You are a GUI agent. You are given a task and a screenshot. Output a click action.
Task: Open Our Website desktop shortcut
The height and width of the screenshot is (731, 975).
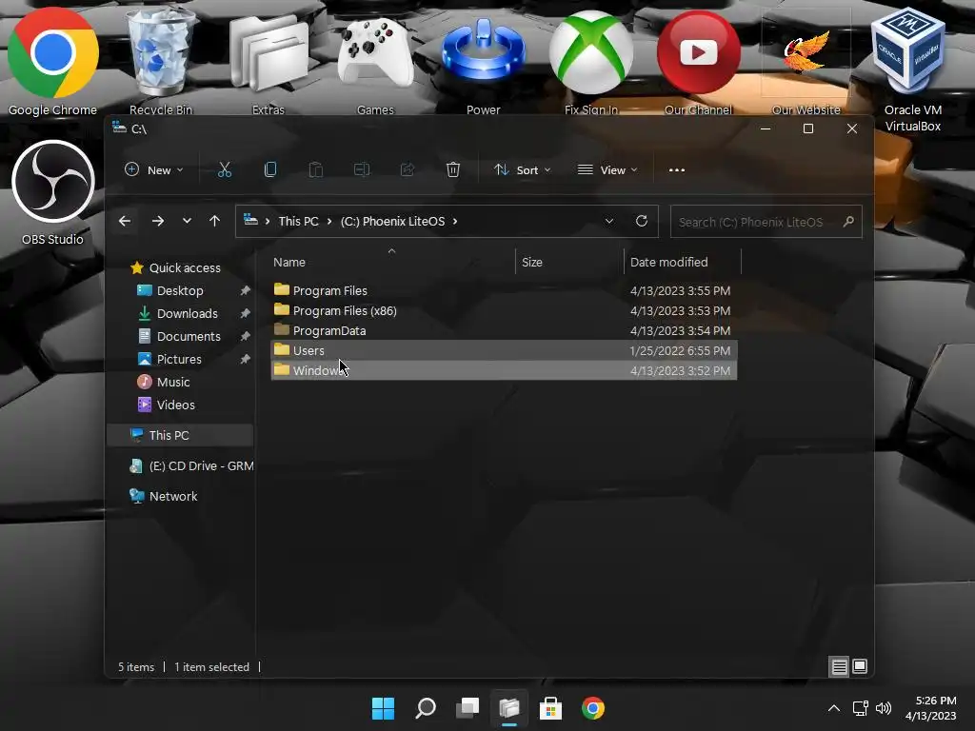click(806, 62)
